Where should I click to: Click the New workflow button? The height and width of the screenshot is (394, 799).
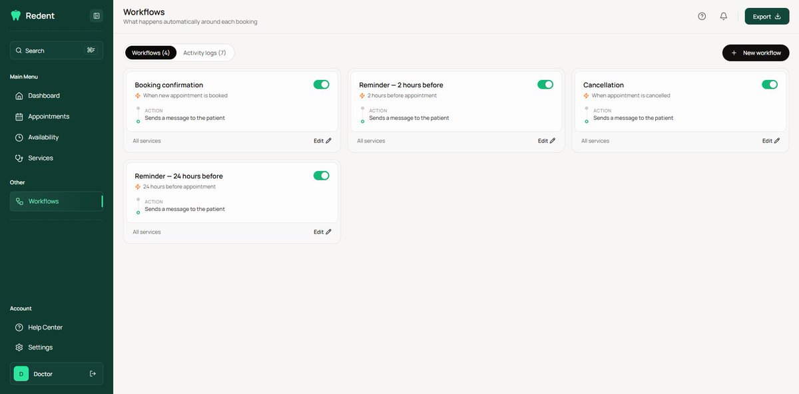(756, 53)
